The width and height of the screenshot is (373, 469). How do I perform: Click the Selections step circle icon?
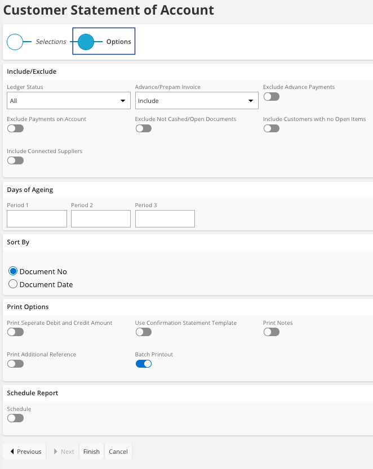[15, 42]
